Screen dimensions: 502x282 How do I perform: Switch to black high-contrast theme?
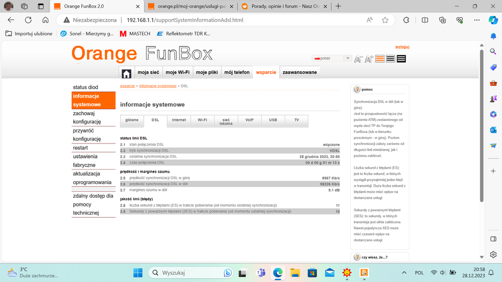401,59
